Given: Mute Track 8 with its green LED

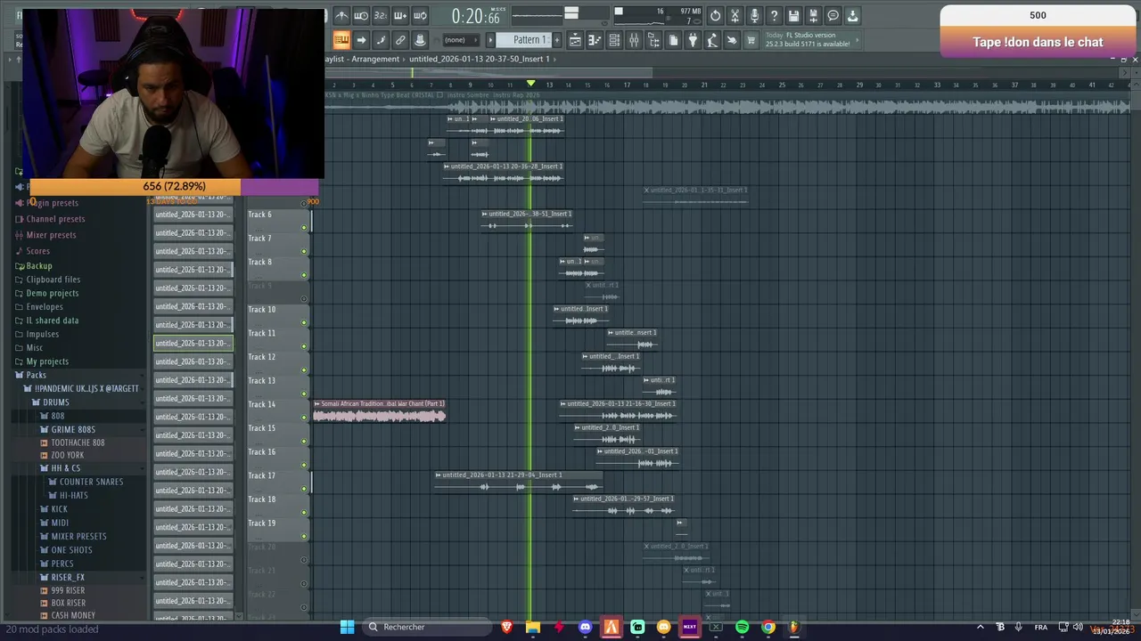Looking at the screenshot, I should [x=304, y=275].
